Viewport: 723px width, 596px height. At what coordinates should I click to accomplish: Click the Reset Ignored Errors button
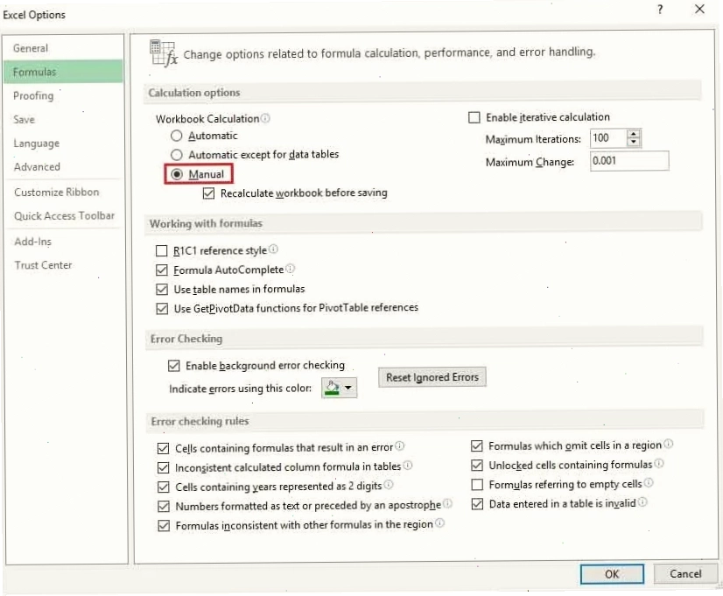(432, 377)
